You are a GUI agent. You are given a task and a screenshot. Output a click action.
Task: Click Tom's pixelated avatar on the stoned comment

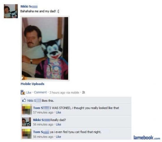[x=27, y=109]
